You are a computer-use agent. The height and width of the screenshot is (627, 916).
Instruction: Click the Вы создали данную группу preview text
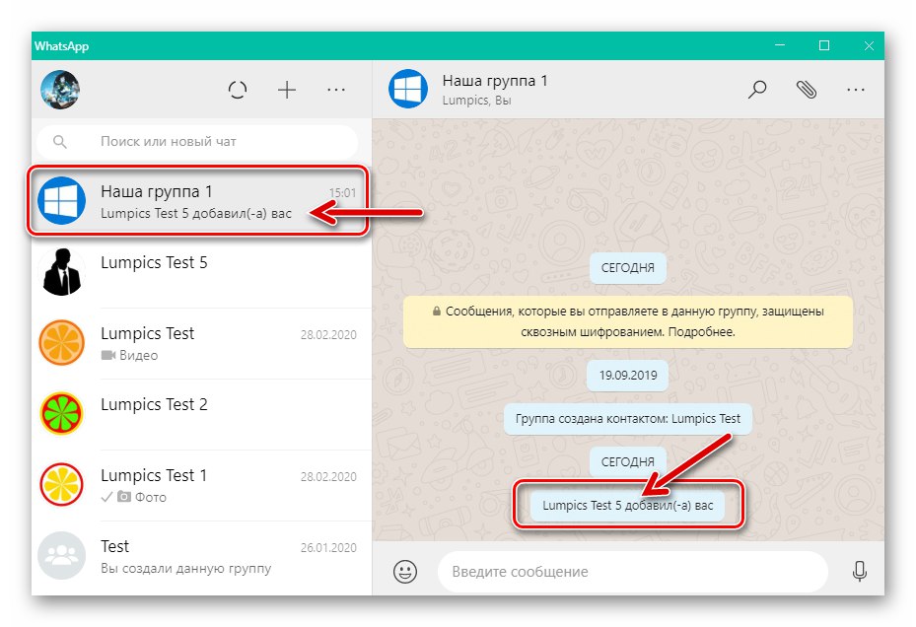185,569
